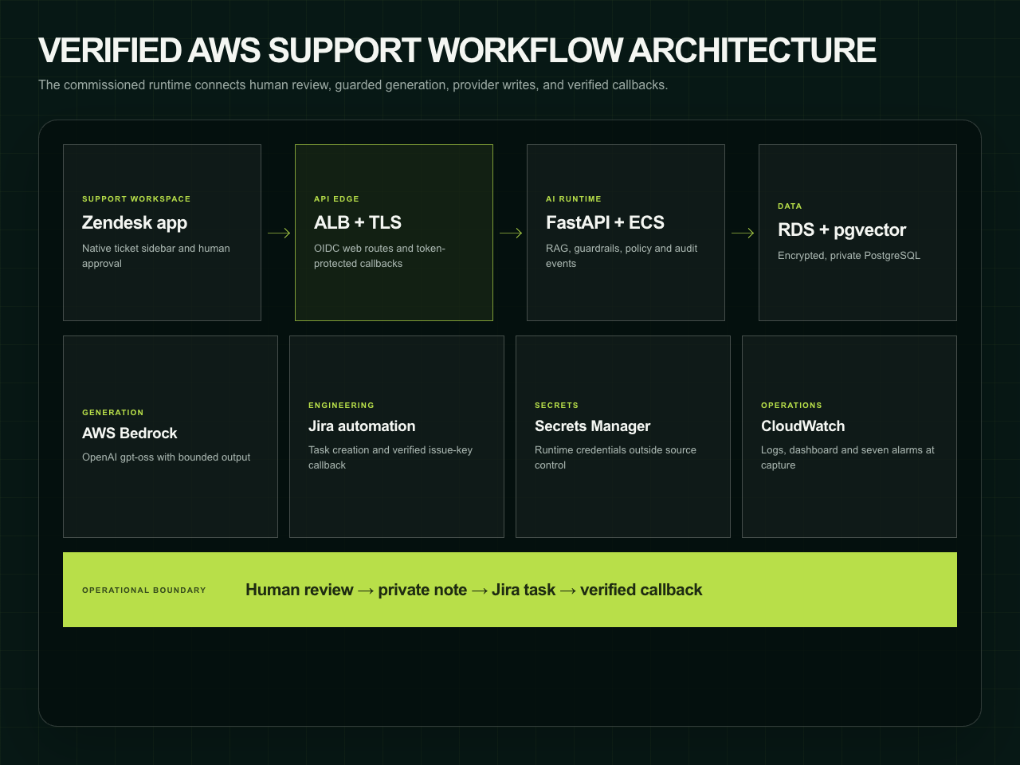This screenshot has width=1020, height=765.
Task: Click the 'API EDGE' label
Action: click(x=336, y=199)
